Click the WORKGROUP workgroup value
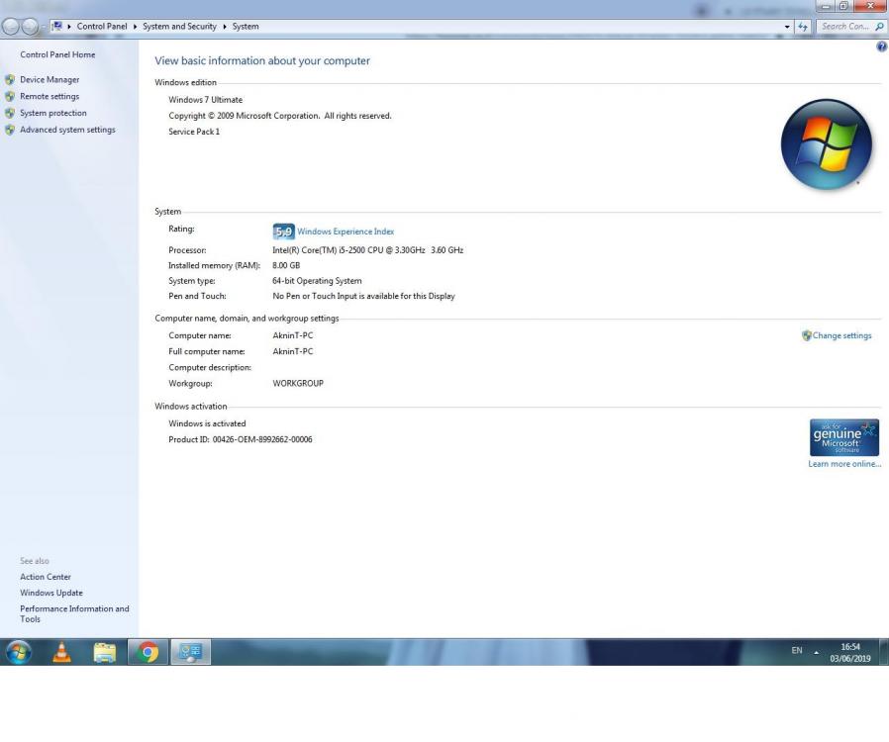Image resolution: width=889 pixels, height=742 pixels. pyautogui.click(x=298, y=384)
